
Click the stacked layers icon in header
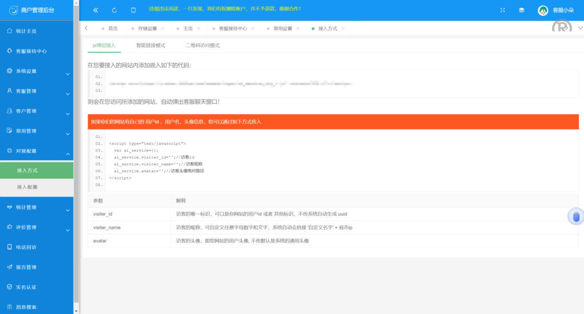point(521,10)
